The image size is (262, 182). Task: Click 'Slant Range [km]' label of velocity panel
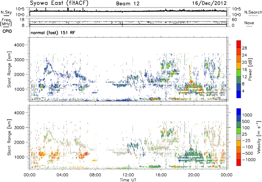pyautogui.click(x=9, y=137)
